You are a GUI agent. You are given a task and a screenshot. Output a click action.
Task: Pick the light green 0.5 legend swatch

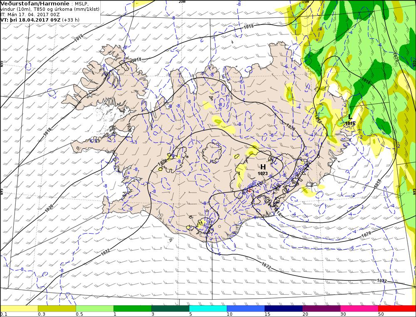pos(95,309)
